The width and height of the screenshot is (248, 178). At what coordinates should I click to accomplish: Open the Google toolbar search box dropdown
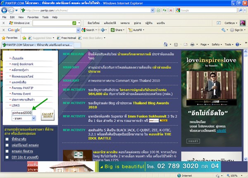[x=78, y=30]
